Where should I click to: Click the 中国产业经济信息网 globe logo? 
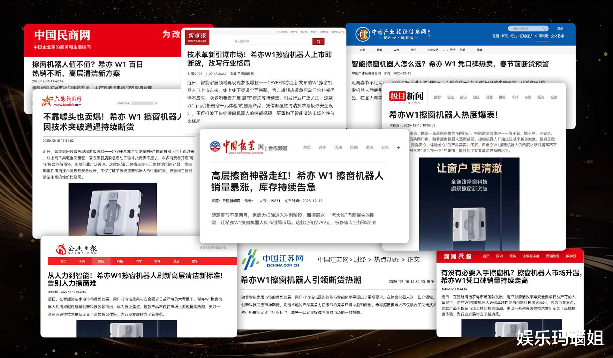click(x=363, y=34)
